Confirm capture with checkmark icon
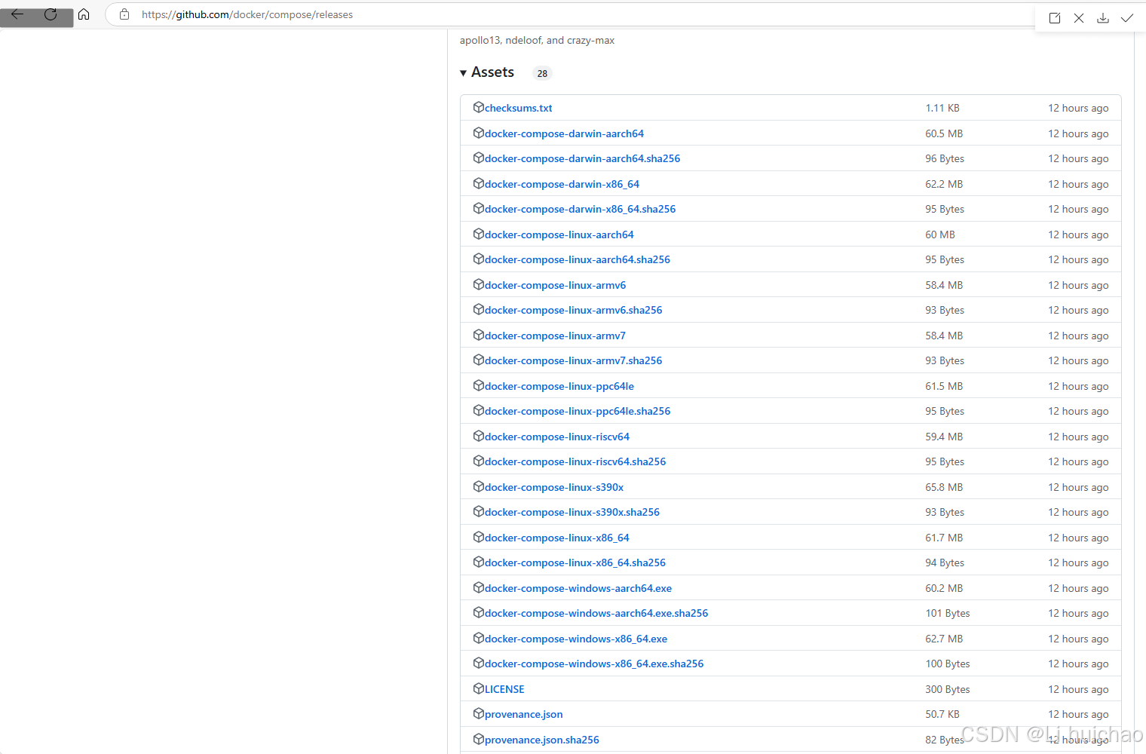Image resolution: width=1146 pixels, height=754 pixels. [1127, 18]
